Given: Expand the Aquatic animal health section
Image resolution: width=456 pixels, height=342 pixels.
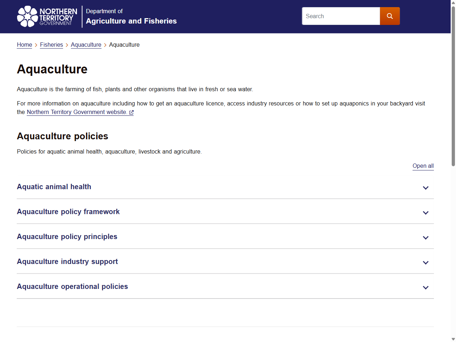Looking at the screenshot, I should click(54, 187).
